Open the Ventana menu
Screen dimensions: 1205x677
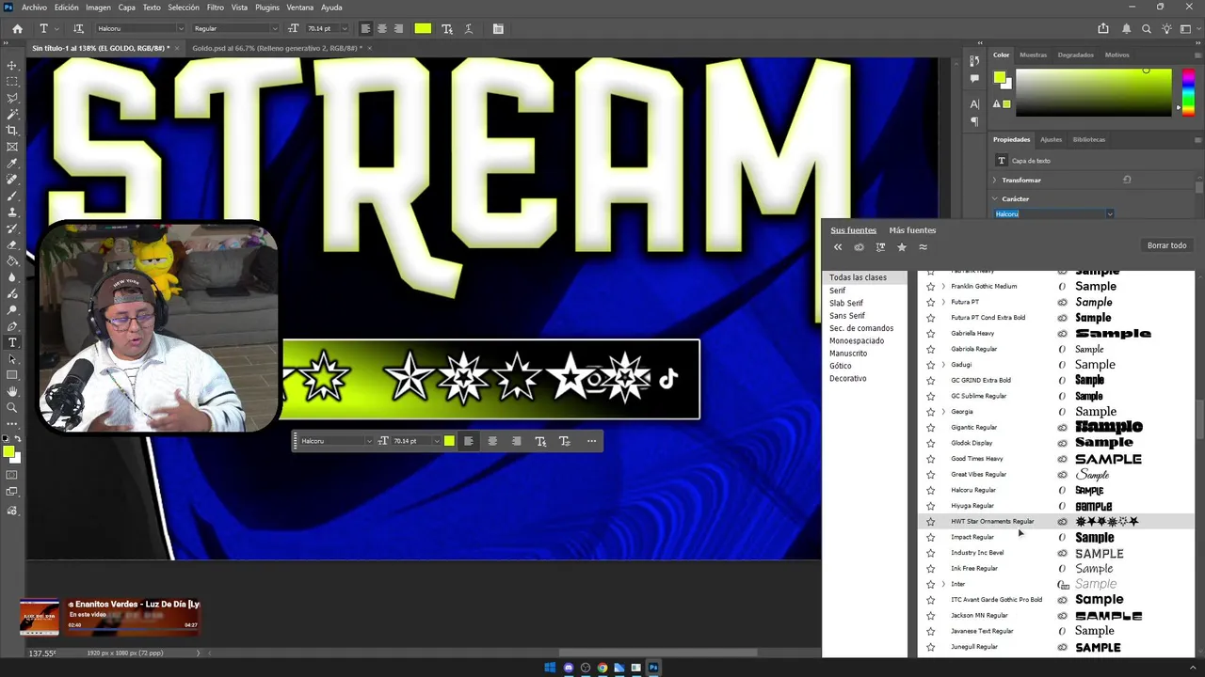point(299,8)
